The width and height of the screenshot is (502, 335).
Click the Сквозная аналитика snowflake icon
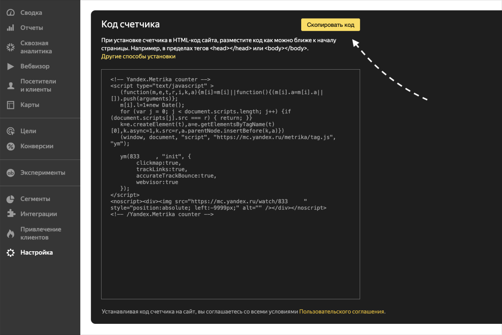coord(10,47)
